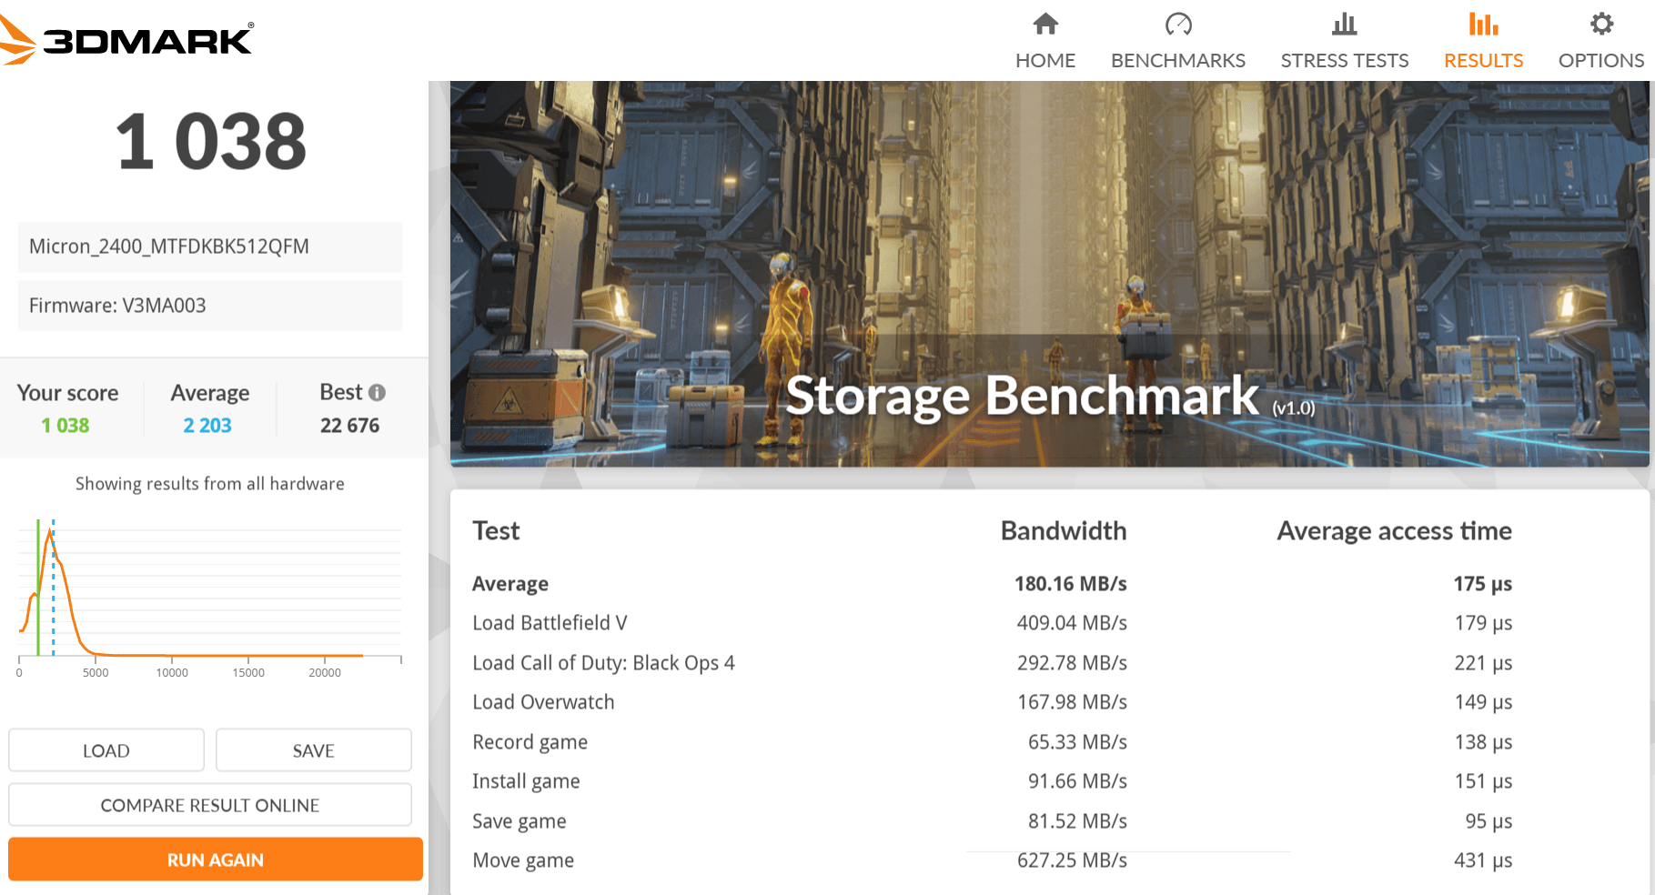Screen dimensions: 1655x895
Task: Click the Stress Tests bar chart icon
Action: coord(1344,24)
